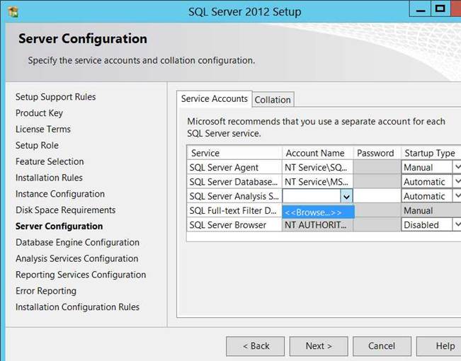Click Product Key step in sidebar
Image resolution: width=461 pixels, height=361 pixels.
click(39, 113)
